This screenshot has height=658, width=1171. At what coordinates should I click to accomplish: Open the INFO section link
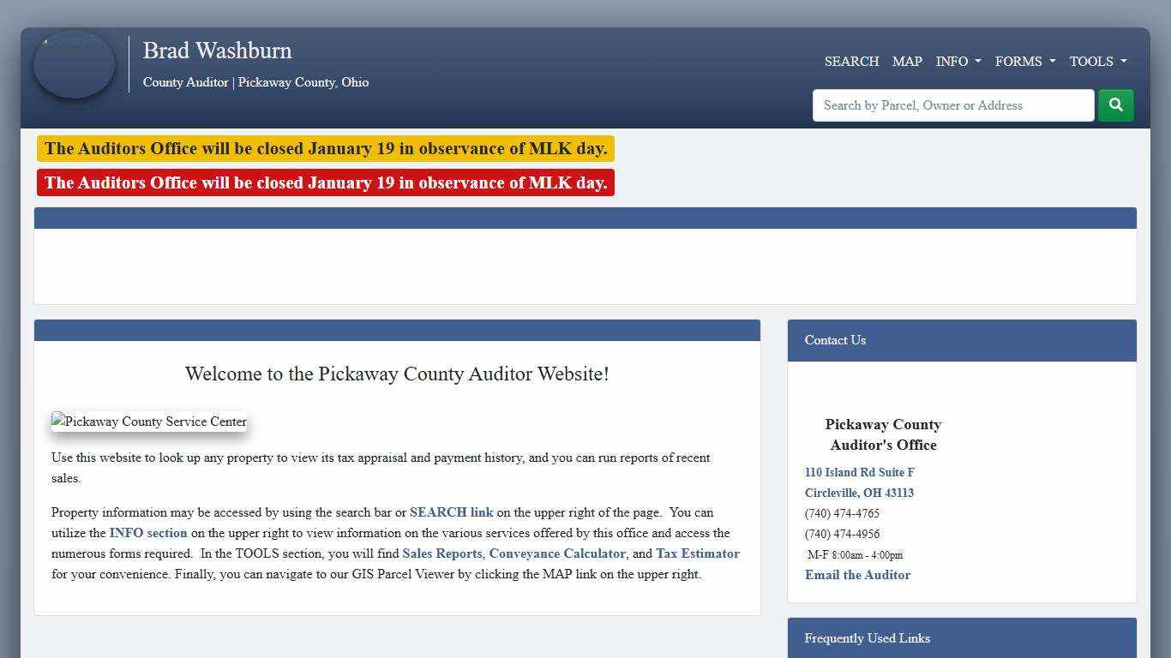(147, 533)
